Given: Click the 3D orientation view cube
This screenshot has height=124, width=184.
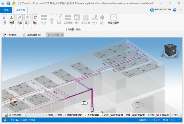Looking at the screenshot, I should coord(171,50).
